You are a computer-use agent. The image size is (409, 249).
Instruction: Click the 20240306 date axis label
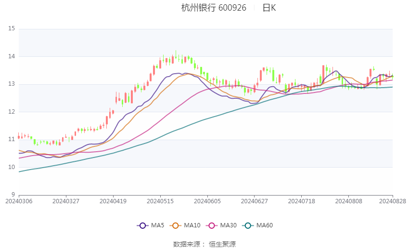(19, 201)
